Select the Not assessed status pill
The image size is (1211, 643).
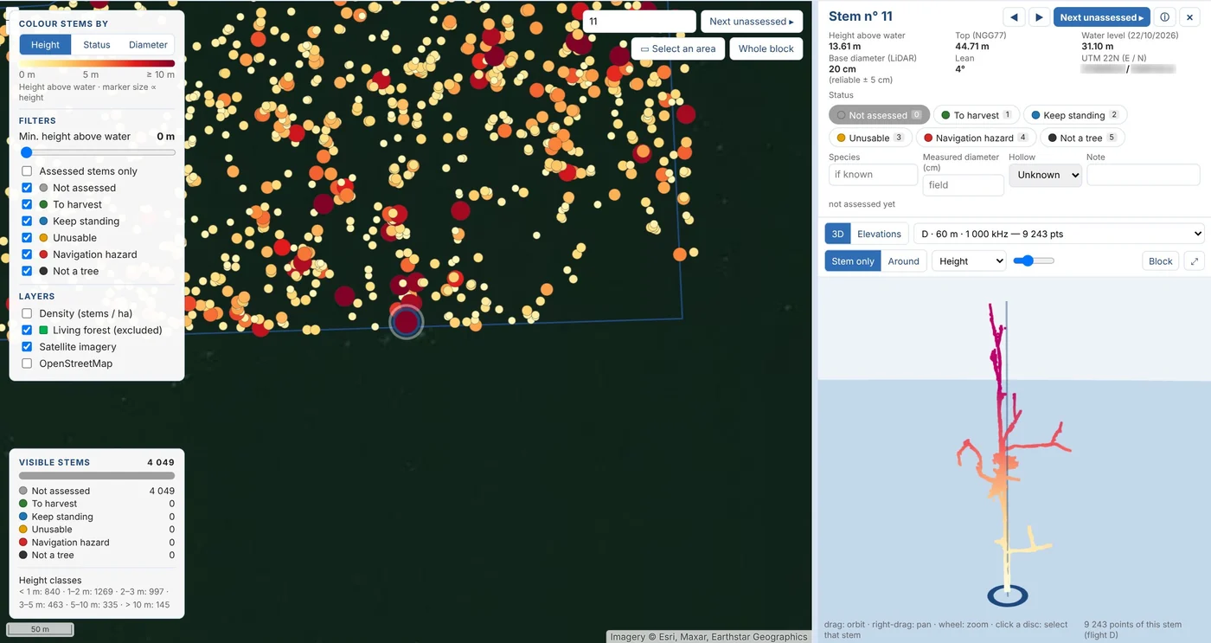(x=879, y=115)
